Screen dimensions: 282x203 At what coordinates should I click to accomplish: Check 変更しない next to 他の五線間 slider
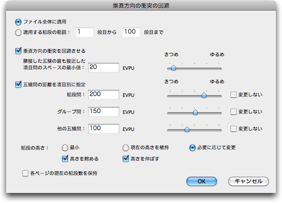pyautogui.click(x=234, y=129)
